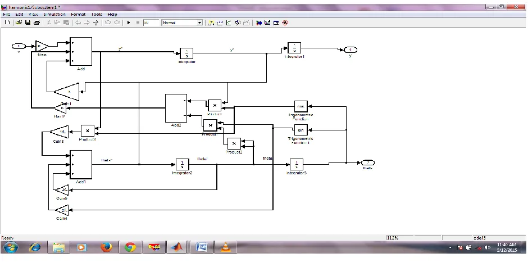This screenshot has width=528, height=262.
Task: Click the Undo toolbar icon
Action: click(x=108, y=22)
